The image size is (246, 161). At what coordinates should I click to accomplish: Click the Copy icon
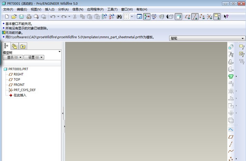(82, 17)
